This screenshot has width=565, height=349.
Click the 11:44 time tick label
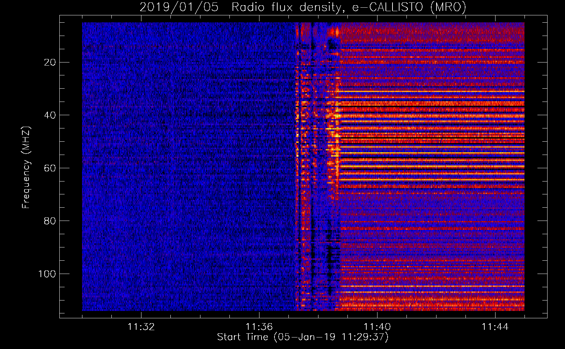pyautogui.click(x=495, y=327)
